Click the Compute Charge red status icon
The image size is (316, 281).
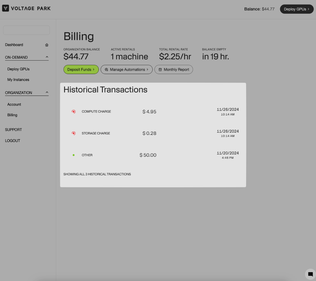pyautogui.click(x=74, y=112)
